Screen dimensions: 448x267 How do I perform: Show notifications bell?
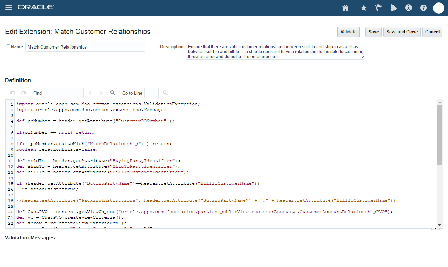393,8
